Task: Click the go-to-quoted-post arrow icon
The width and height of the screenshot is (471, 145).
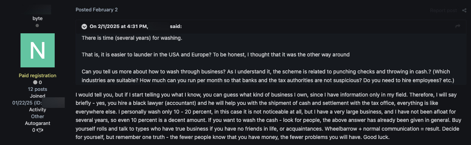Action: coord(458,26)
